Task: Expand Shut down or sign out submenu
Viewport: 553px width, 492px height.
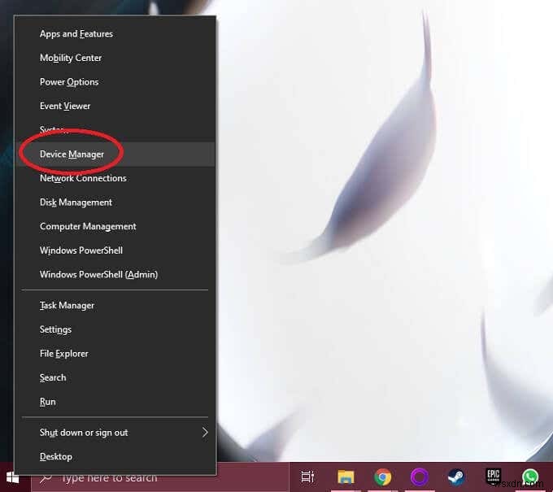Action: coord(115,433)
